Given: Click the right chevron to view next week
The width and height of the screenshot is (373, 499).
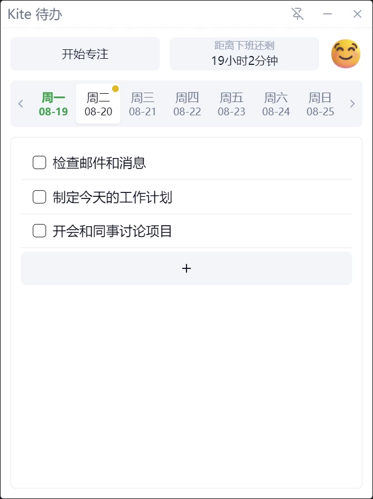Looking at the screenshot, I should point(352,104).
